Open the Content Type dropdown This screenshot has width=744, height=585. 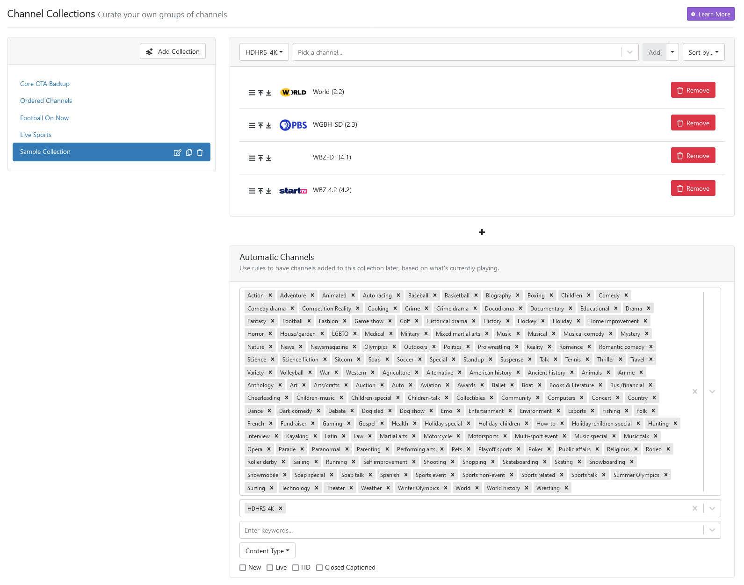coord(267,551)
